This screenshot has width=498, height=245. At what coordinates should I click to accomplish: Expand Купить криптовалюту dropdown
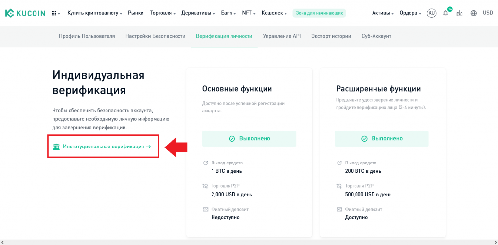pyautogui.click(x=95, y=13)
